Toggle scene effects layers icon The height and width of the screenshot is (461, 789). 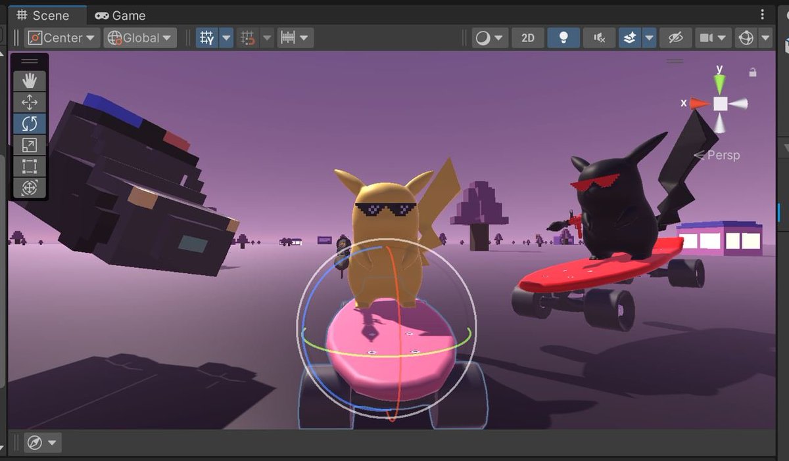[629, 38]
